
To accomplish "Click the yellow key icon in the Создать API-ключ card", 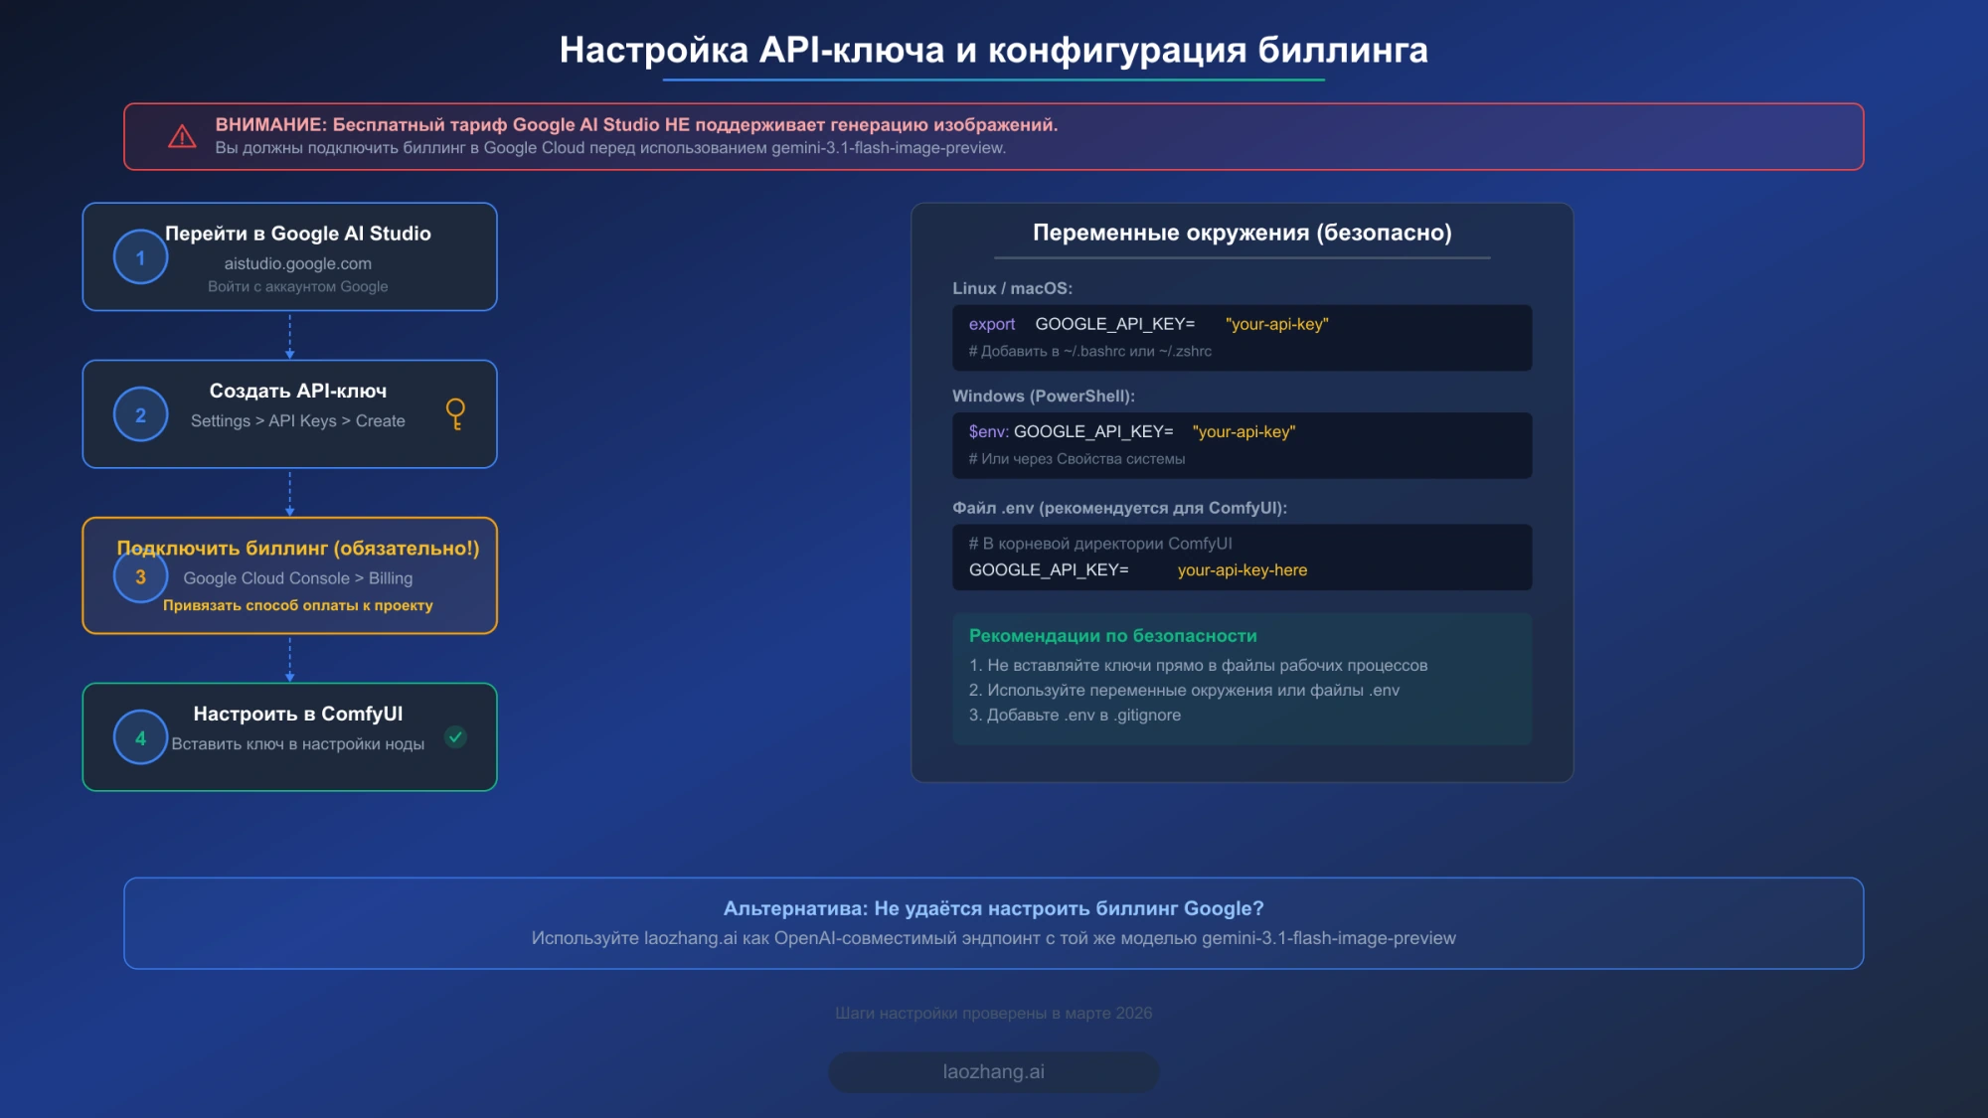I will (x=455, y=413).
